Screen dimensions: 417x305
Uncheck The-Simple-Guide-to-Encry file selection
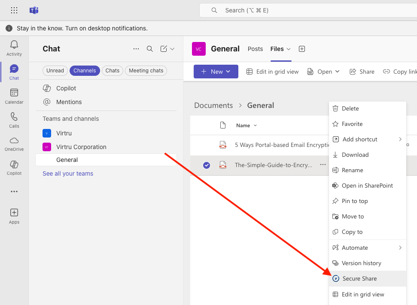pos(207,165)
